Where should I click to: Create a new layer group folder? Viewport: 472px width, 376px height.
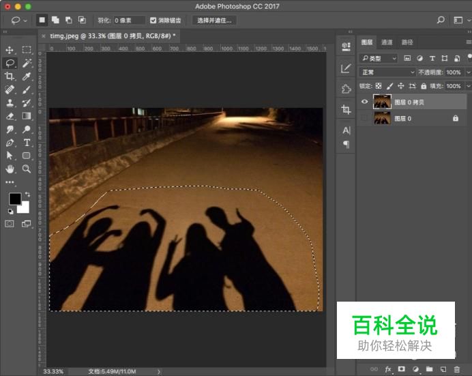point(429,369)
